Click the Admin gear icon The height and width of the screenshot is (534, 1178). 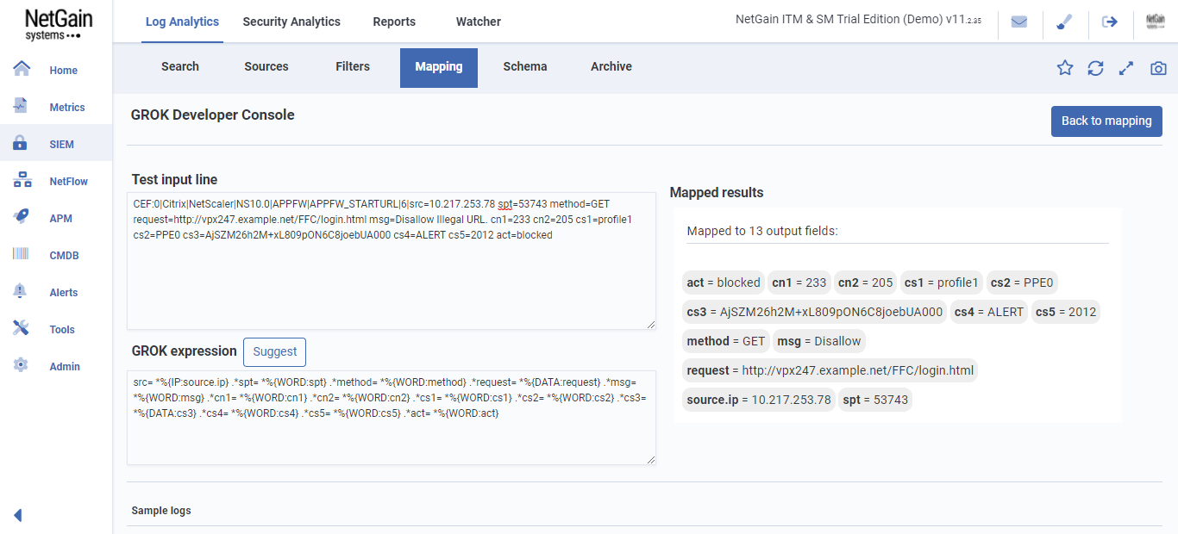click(x=21, y=365)
